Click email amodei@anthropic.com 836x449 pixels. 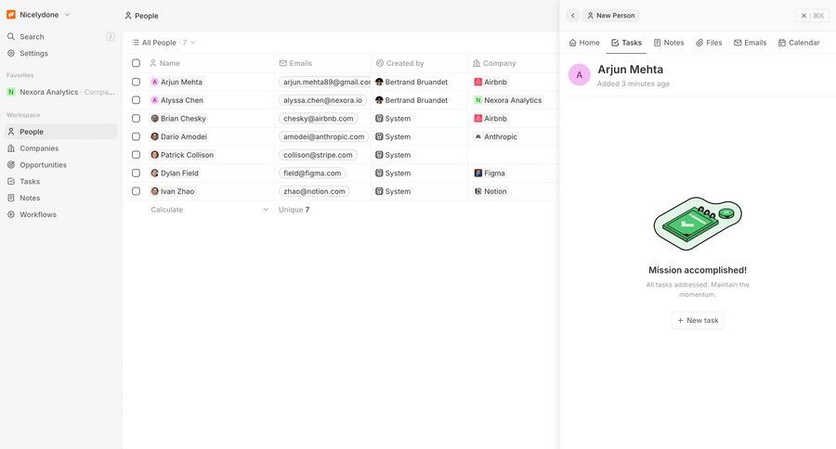323,136
